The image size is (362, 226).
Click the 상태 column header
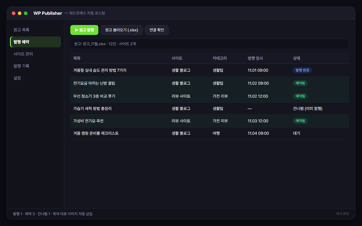coord(297,58)
